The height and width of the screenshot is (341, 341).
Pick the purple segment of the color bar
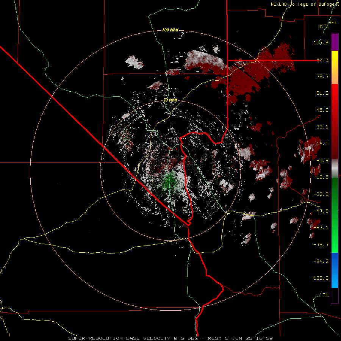335,42
